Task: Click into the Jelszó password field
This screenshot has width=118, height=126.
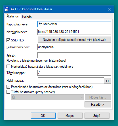Action: [74, 55]
